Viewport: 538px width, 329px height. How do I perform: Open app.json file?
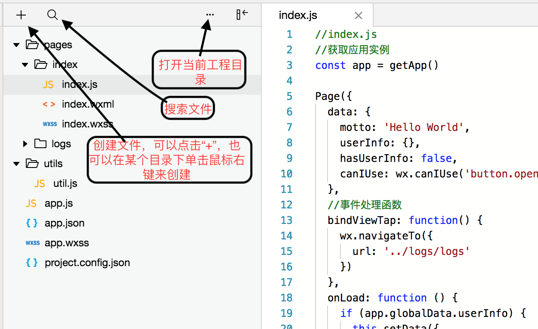point(65,223)
